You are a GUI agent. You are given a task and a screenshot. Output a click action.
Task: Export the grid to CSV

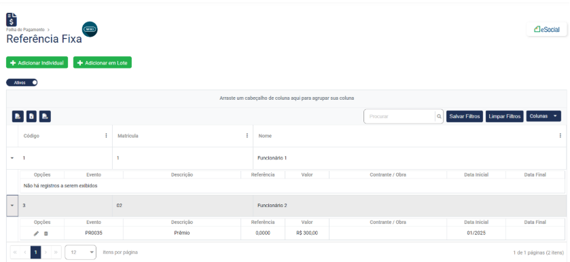click(x=45, y=116)
